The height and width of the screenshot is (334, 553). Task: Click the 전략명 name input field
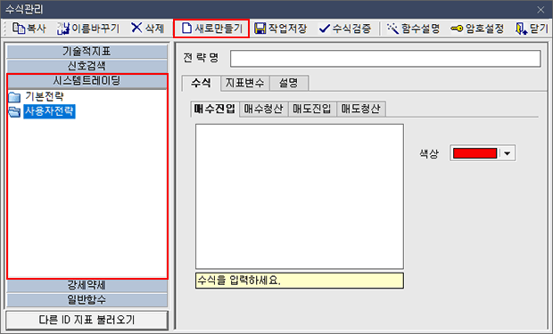coord(385,59)
